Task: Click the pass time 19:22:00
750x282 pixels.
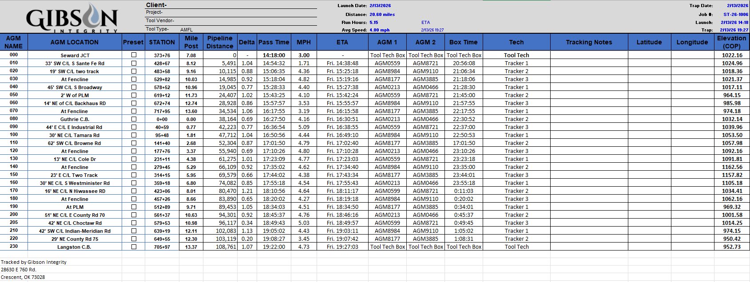Action: click(274, 247)
